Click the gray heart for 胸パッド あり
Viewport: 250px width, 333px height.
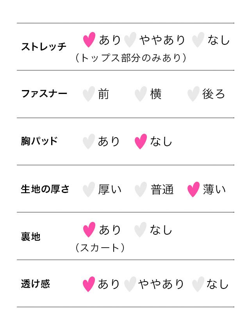pyautogui.click(x=89, y=141)
